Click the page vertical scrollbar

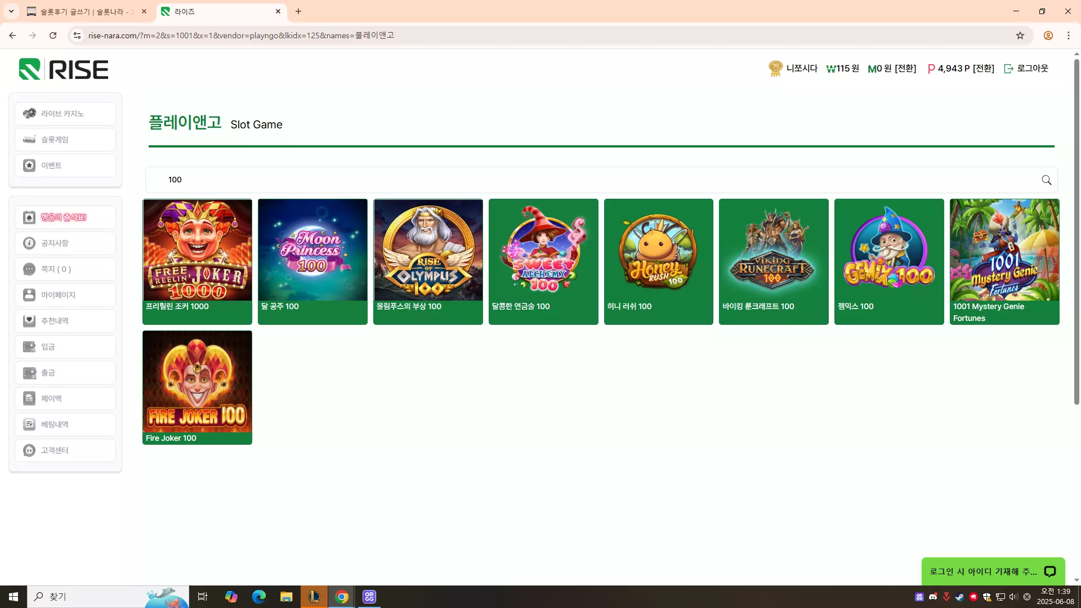(1076, 231)
